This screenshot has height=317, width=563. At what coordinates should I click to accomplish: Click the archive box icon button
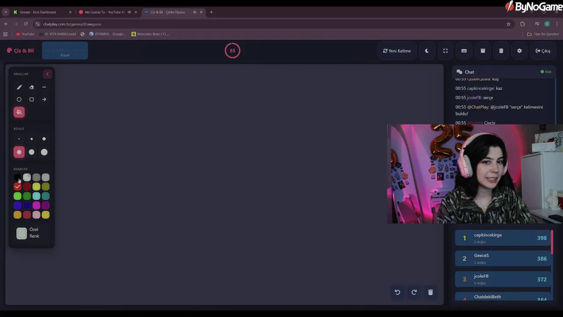483,51
